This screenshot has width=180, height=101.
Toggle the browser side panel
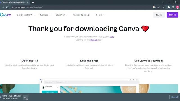pos(173,7)
